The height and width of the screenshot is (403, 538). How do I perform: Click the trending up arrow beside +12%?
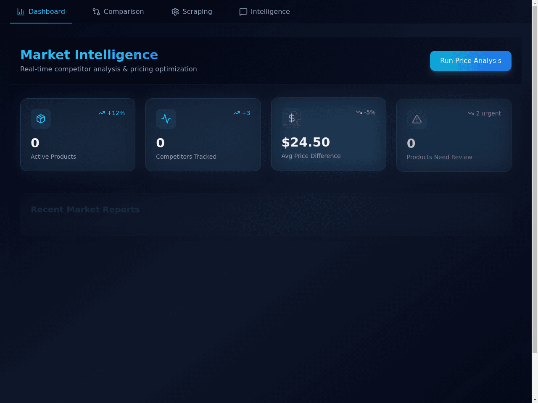click(102, 113)
